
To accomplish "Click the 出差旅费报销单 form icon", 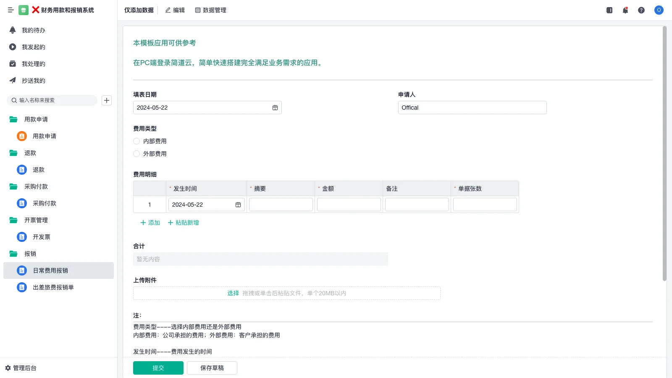I will point(22,287).
